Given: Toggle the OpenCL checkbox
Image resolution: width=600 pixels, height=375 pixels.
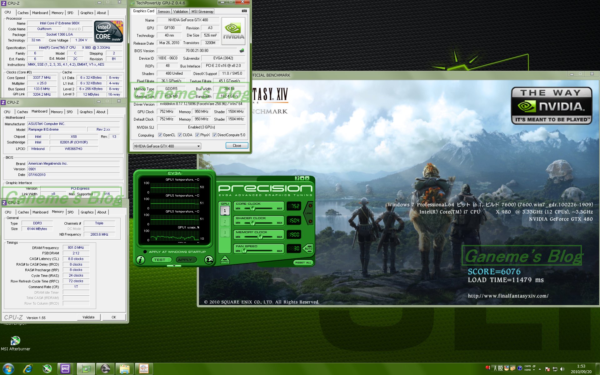Looking at the screenshot, I should (x=160, y=135).
